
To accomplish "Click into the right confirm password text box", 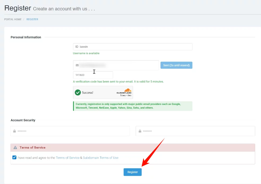I will click(197, 131).
